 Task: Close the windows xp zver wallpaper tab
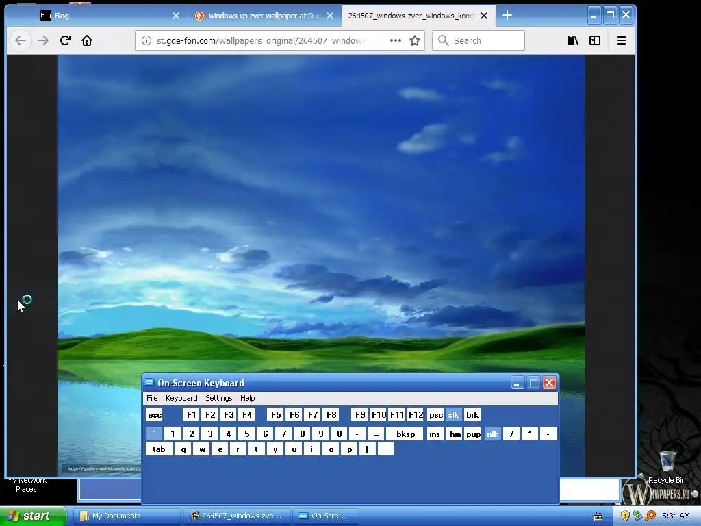(x=330, y=16)
